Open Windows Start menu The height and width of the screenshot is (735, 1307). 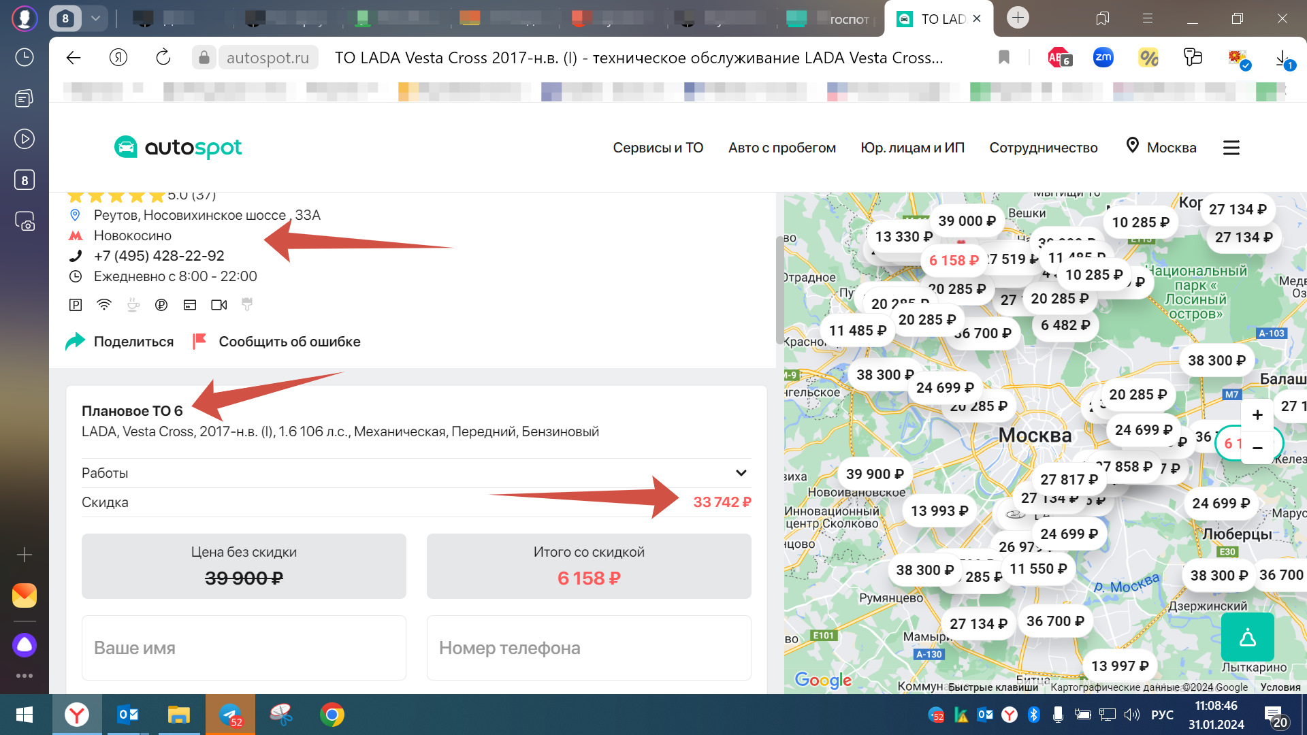pos(25,715)
